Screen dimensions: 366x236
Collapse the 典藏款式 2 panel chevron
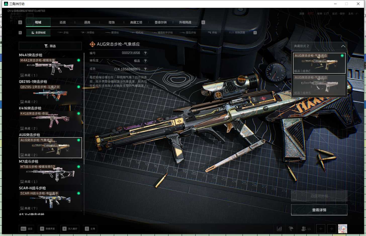(343, 46)
